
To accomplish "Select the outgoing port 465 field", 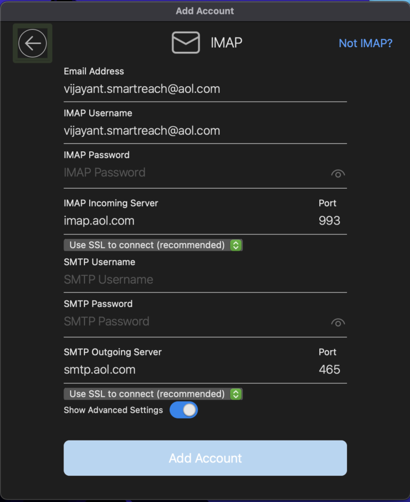I will (x=329, y=369).
